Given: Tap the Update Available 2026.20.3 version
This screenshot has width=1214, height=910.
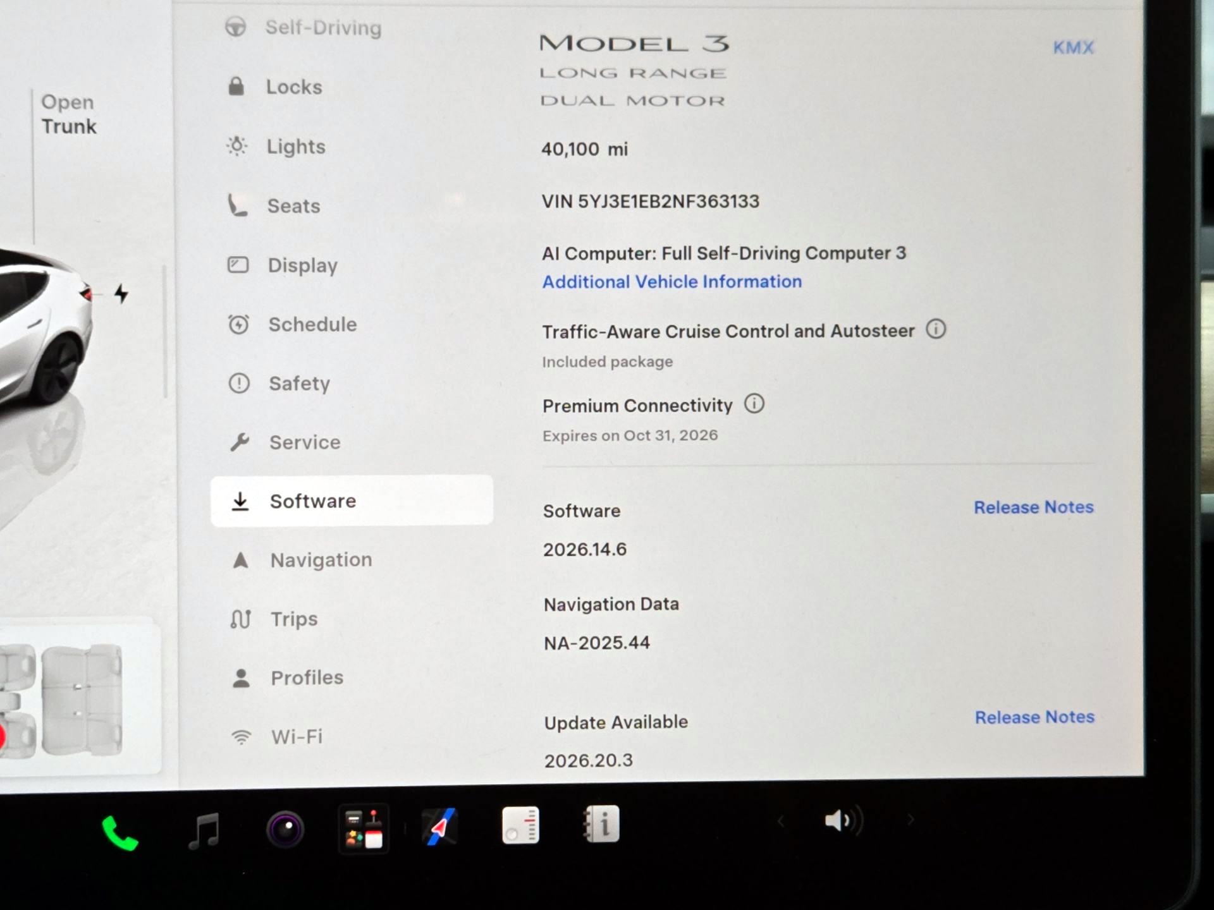Looking at the screenshot, I should pos(589,760).
